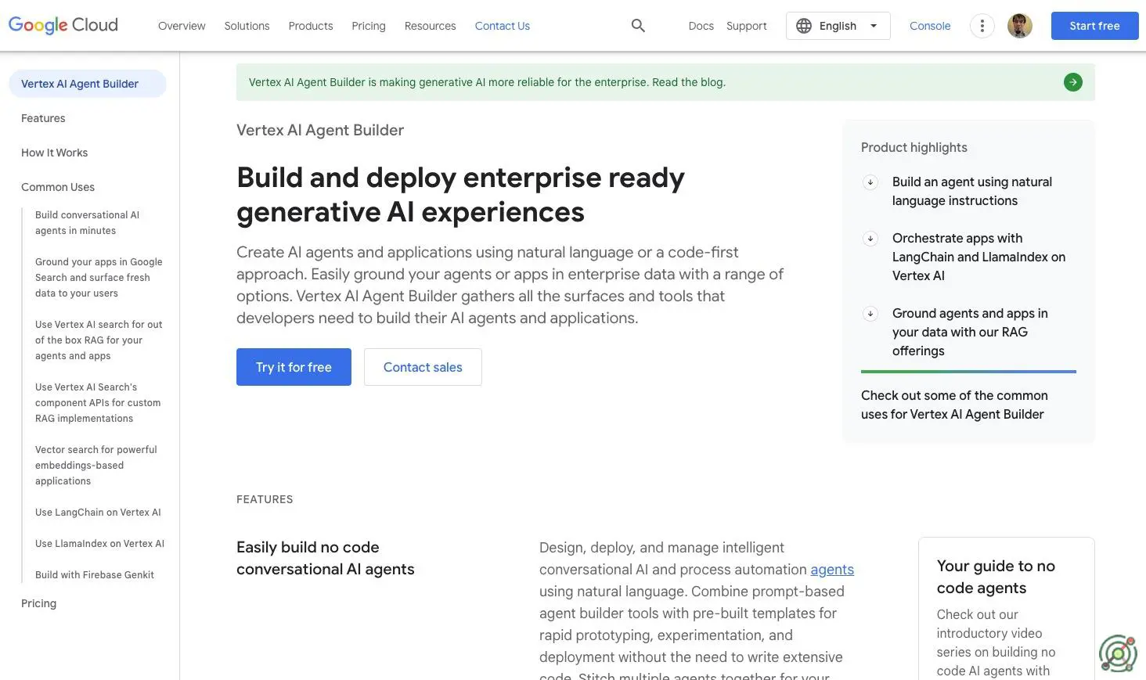Click 'Read the blog' banner text
This screenshot has width=1146, height=680.
tap(689, 82)
